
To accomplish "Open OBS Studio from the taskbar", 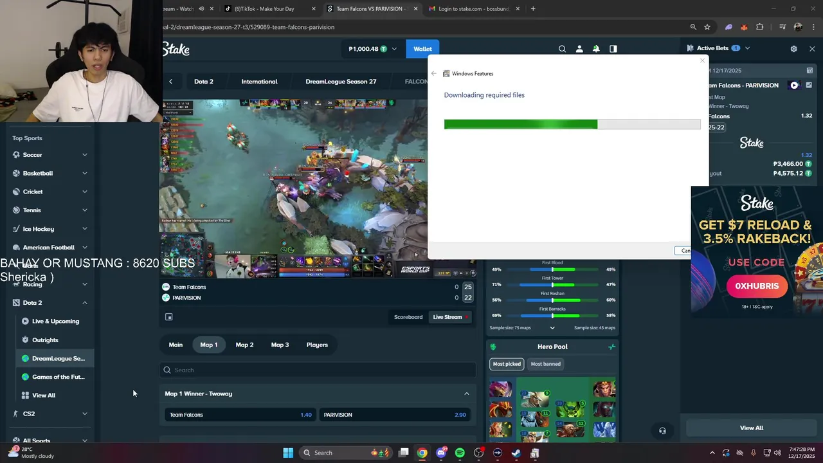I will 478,453.
